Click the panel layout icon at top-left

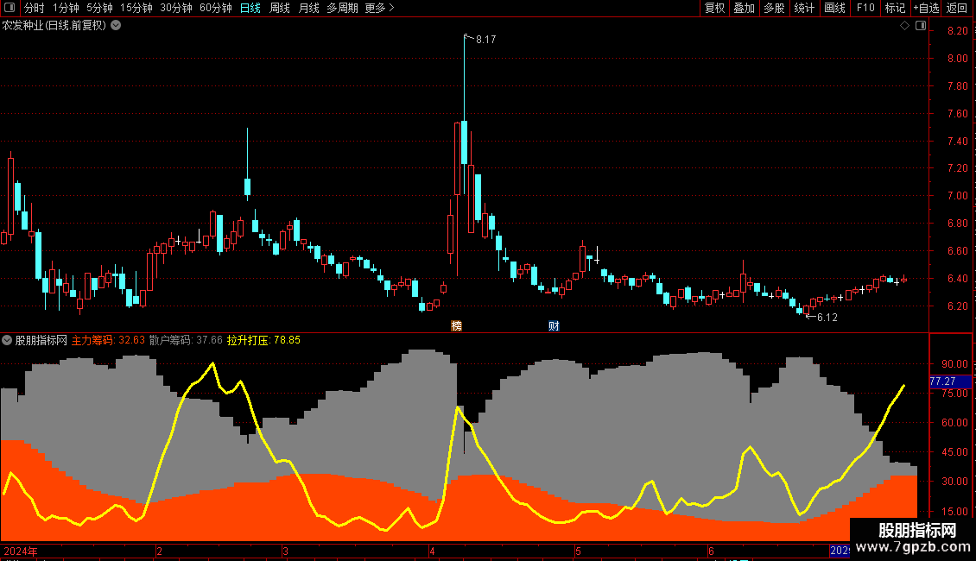pos(10,8)
